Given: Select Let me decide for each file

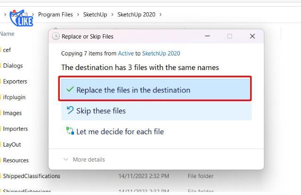Looking at the screenshot, I should 120,132.
